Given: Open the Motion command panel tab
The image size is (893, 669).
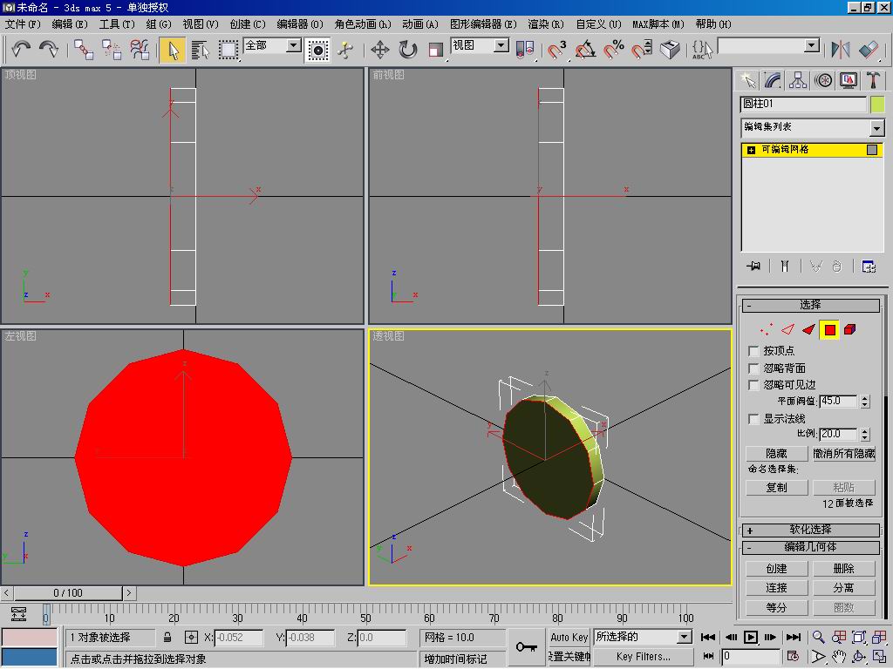Looking at the screenshot, I should coord(823,80).
